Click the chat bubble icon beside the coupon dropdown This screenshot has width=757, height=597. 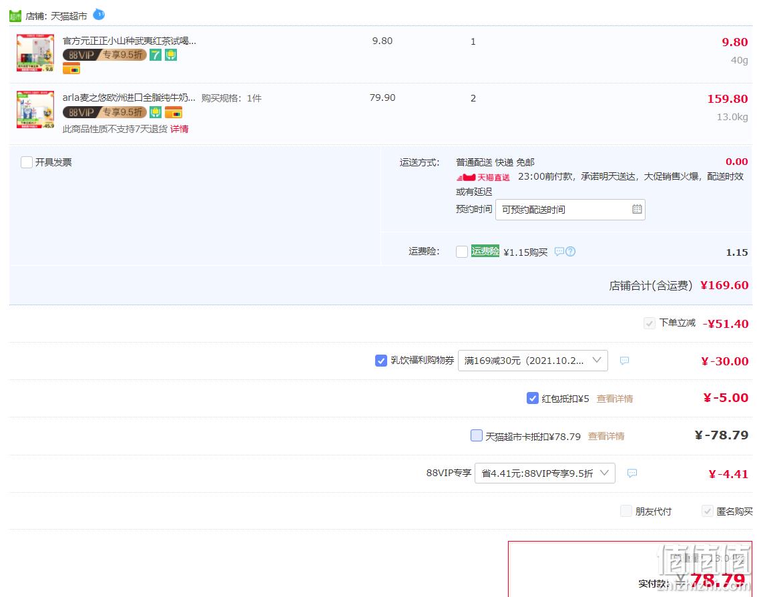[x=624, y=361]
